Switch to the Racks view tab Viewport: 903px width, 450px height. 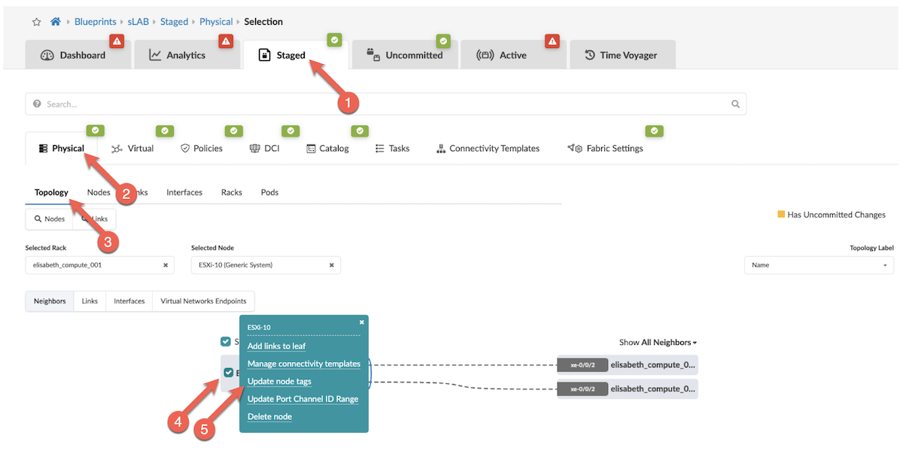[232, 192]
